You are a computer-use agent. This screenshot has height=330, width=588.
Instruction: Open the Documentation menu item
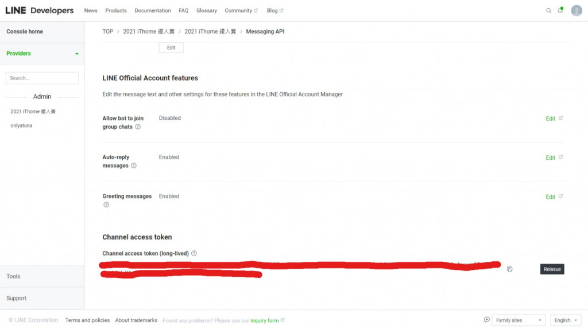tap(153, 10)
